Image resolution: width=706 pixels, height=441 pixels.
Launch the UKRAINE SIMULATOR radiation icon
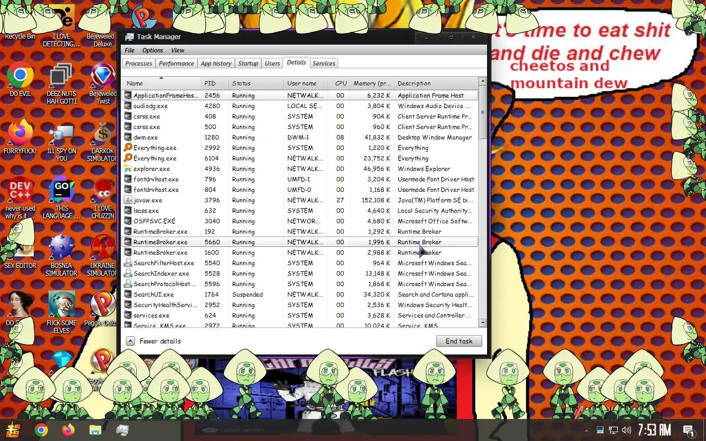[x=103, y=256]
